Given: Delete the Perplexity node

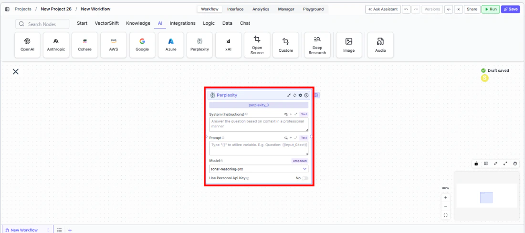Looking at the screenshot, I should pyautogui.click(x=306, y=95).
